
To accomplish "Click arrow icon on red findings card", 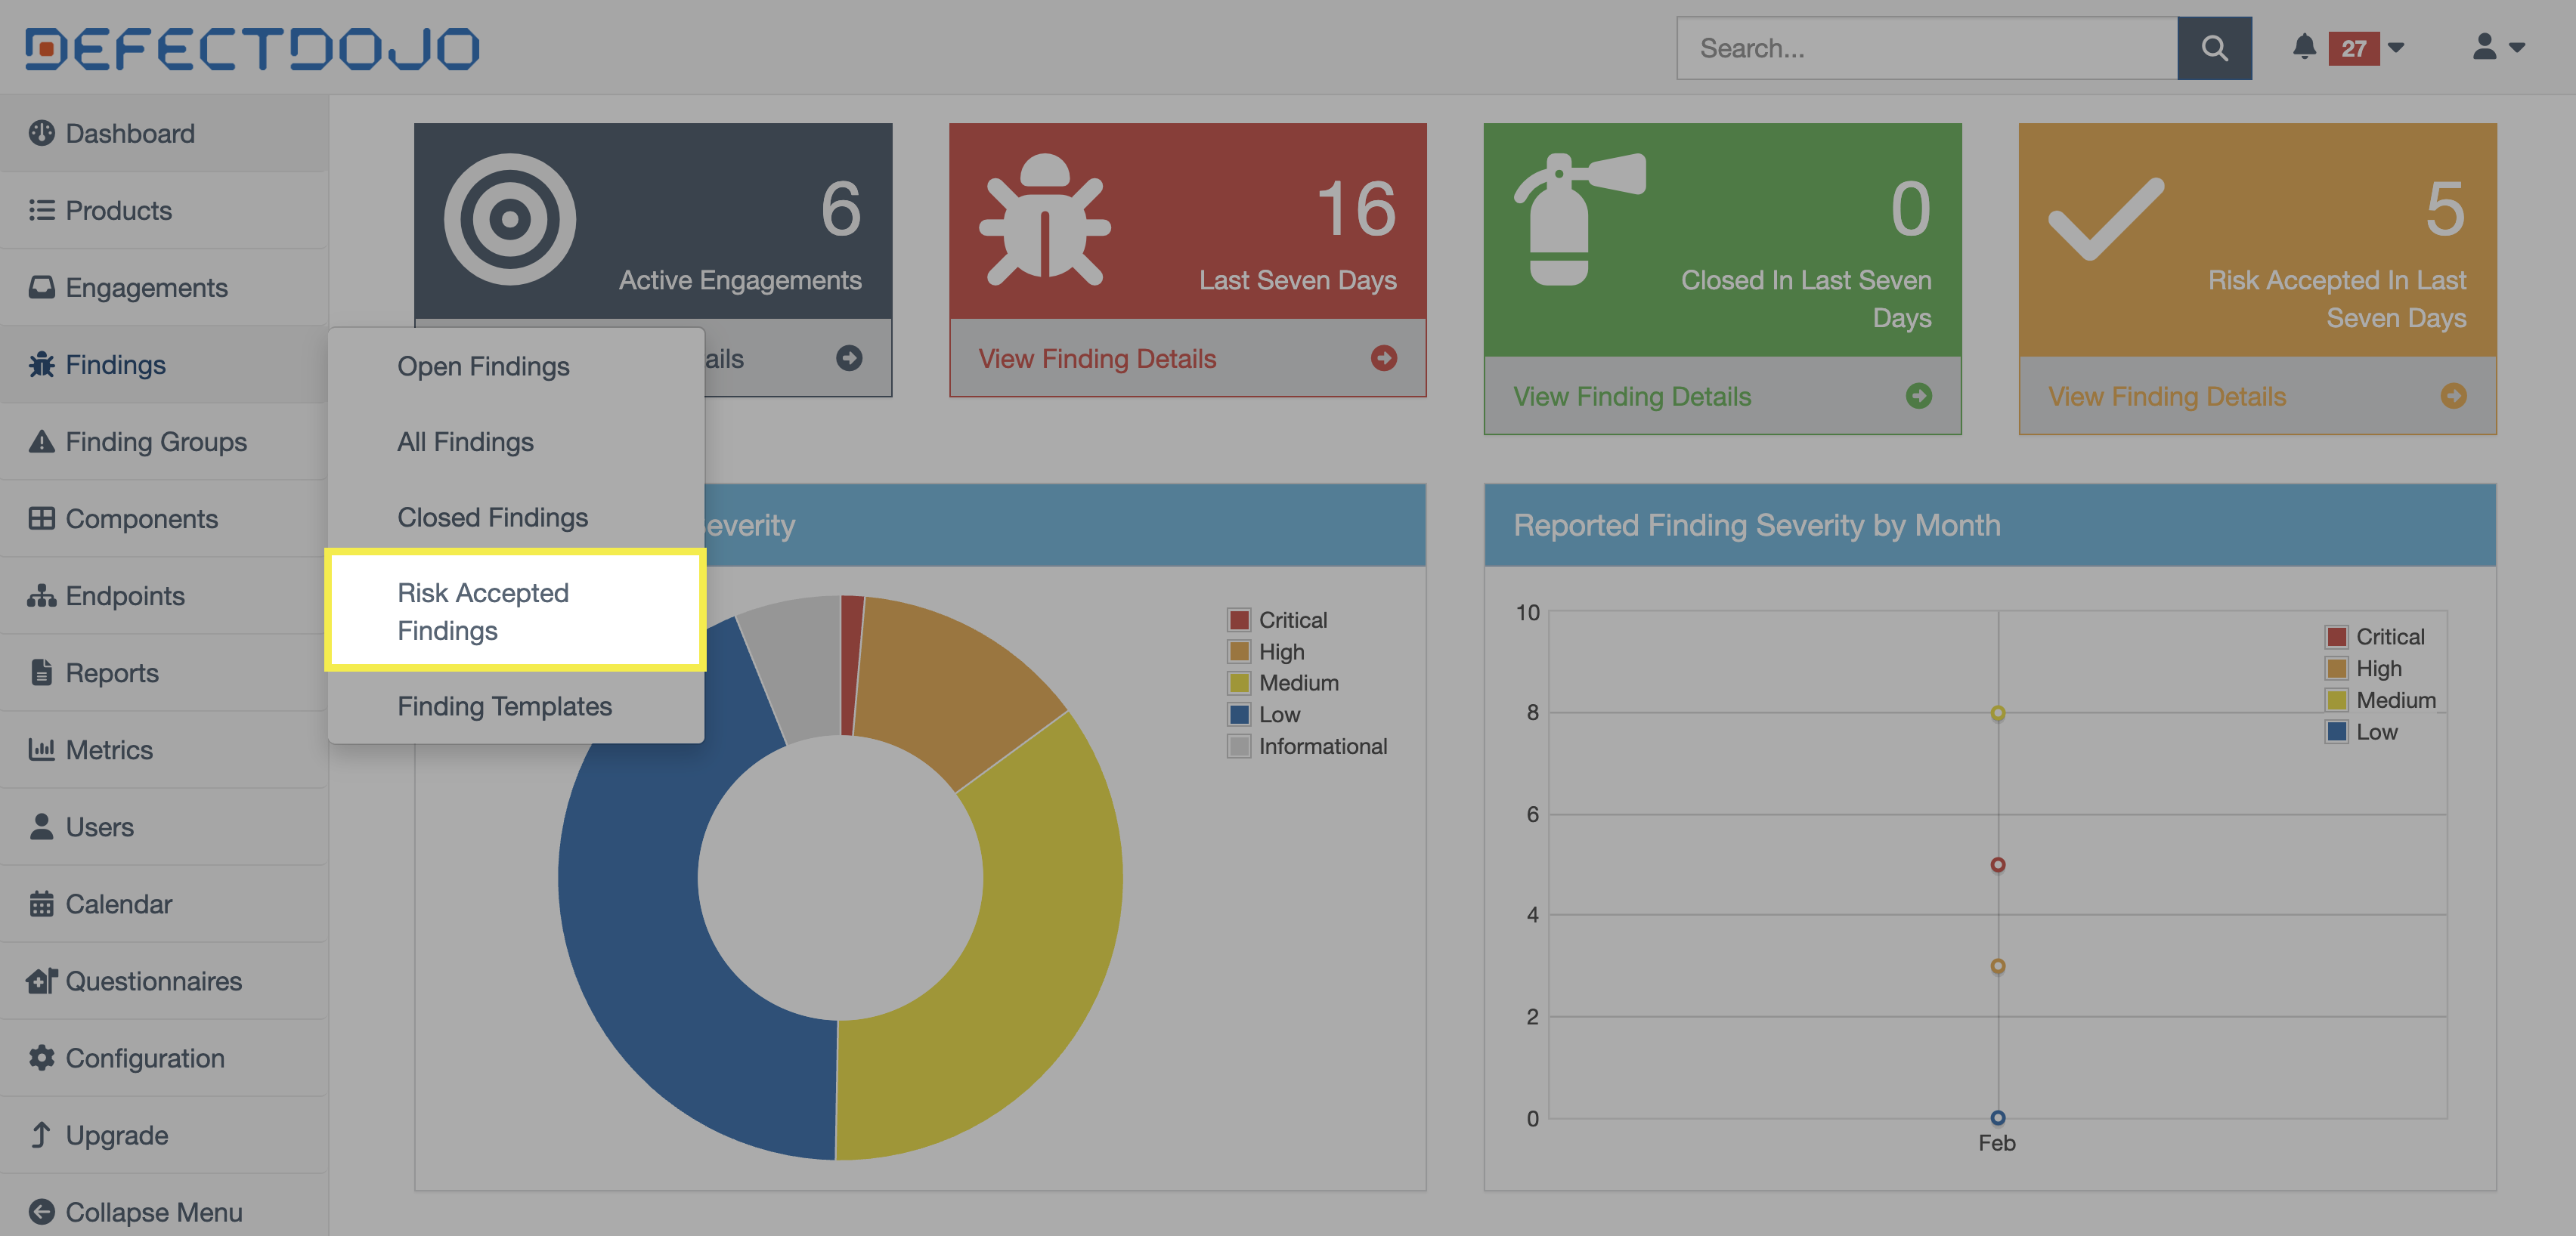I will [1383, 359].
